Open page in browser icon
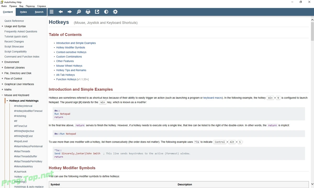This screenshot has height=188, width=314. [97, 12]
